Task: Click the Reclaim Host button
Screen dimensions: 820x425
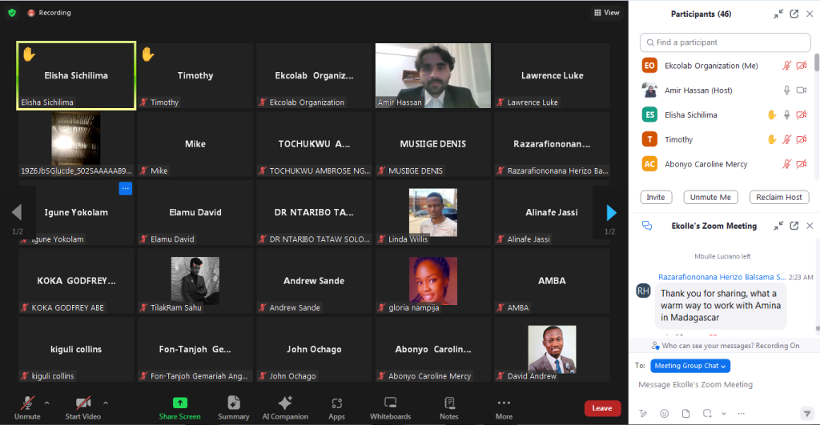Action: click(x=779, y=197)
